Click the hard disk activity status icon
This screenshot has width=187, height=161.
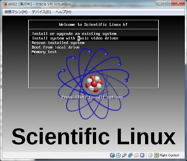click(112, 155)
